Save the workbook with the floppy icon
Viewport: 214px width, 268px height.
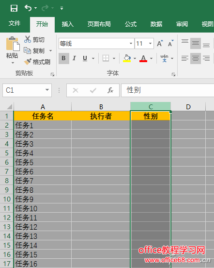pyautogui.click(x=14, y=8)
